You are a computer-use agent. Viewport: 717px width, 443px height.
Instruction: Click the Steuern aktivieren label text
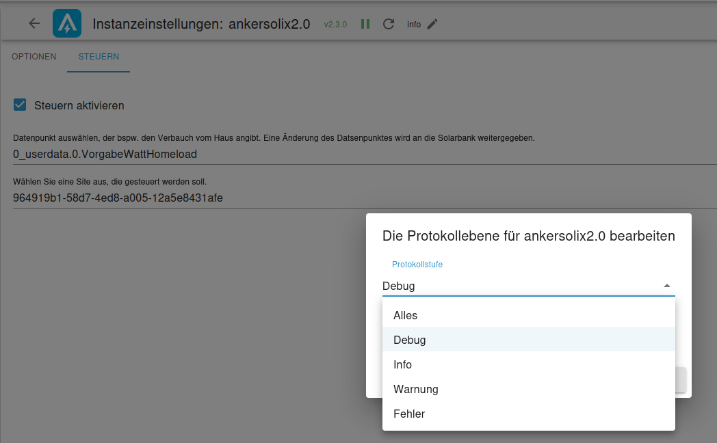[79, 105]
